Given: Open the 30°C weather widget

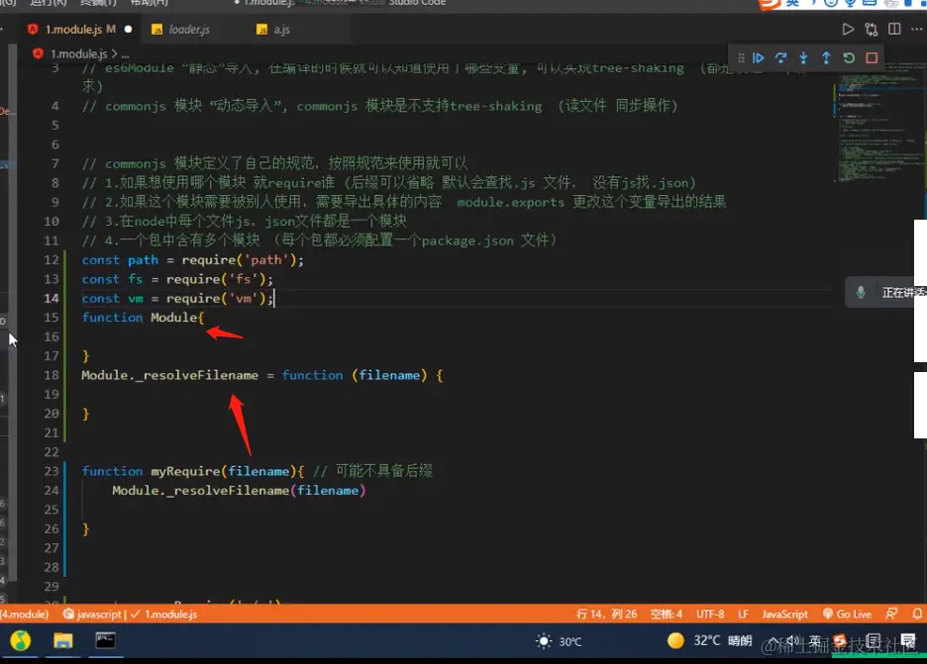Looking at the screenshot, I should point(559,641).
